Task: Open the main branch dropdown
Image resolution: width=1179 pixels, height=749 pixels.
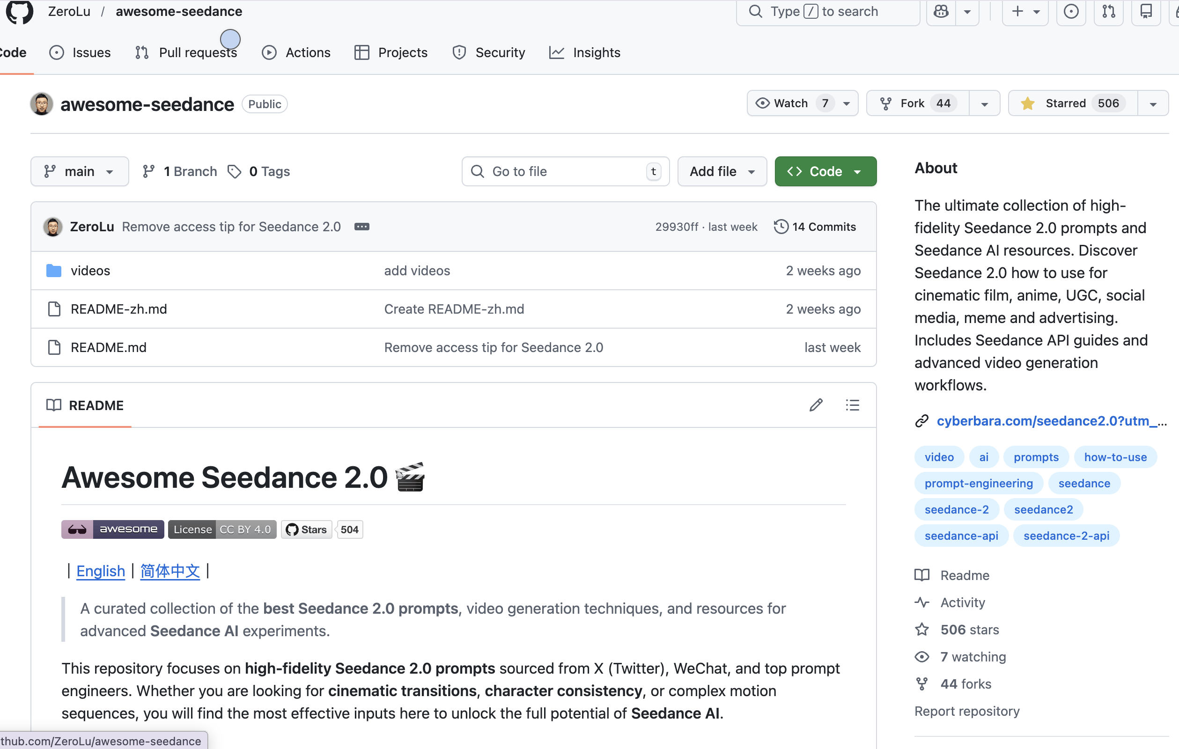Action: tap(79, 171)
